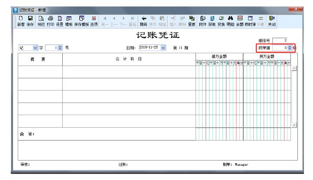313x180 pixels.
Task: Go to the first voucher 第一
Action: pos(105,21)
